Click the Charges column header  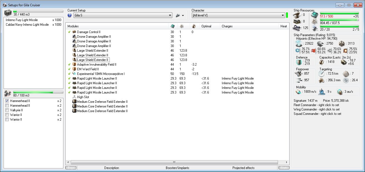coord(249,26)
